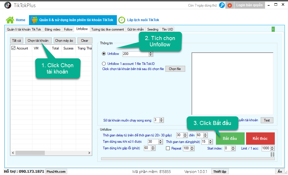Click the people icon on account management tab
The width and height of the screenshot is (288, 175).
pos(34,20)
